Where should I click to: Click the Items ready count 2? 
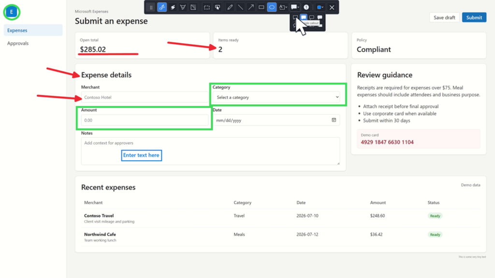pyautogui.click(x=220, y=49)
